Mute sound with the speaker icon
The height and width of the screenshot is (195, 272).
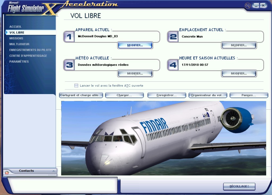click(248, 6)
